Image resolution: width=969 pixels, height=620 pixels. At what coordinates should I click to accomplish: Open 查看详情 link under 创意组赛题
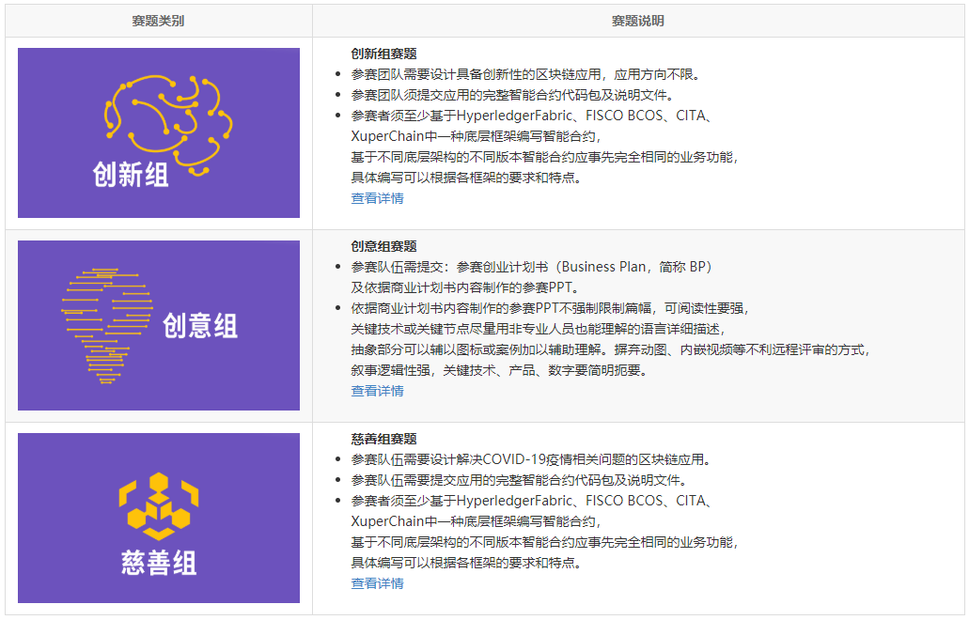click(x=377, y=391)
